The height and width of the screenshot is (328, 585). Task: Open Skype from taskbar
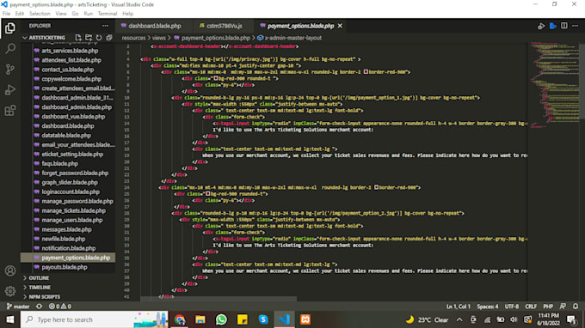pos(263,319)
